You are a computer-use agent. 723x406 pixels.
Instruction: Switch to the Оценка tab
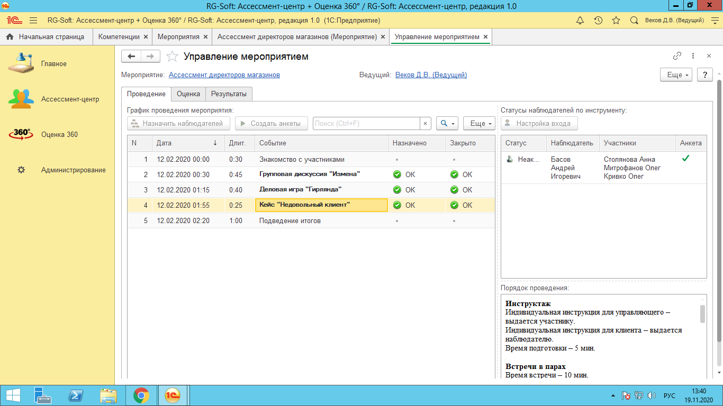pyautogui.click(x=188, y=94)
